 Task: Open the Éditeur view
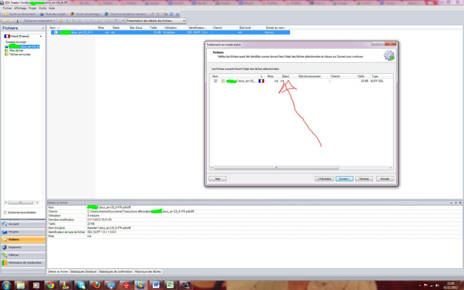tap(23, 255)
